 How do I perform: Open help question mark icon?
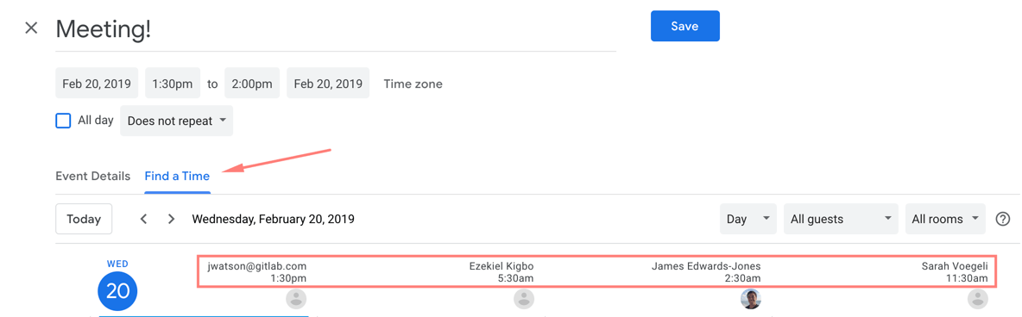click(1002, 219)
